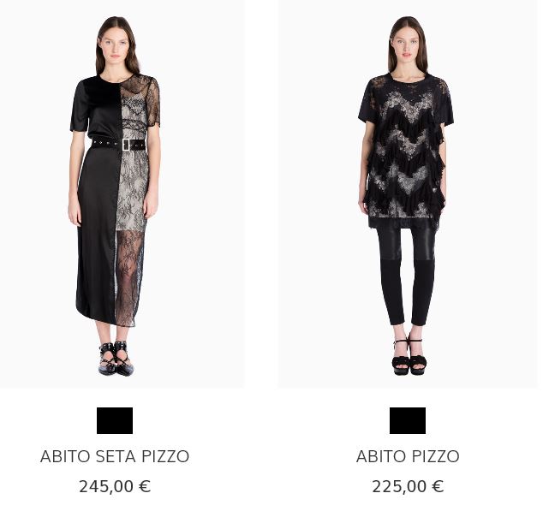
Task: Click the ruffled zigzag lace tunic front
Action: click(405, 152)
